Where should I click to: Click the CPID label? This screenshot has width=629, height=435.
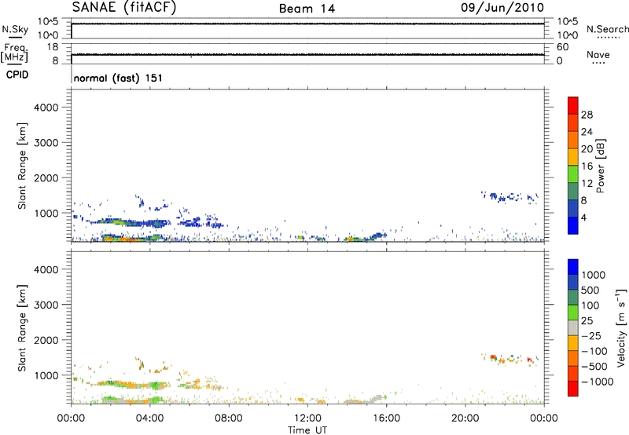point(17,75)
